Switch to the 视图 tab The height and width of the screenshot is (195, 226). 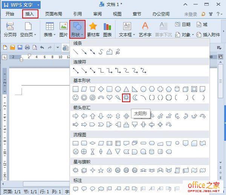click(117, 14)
